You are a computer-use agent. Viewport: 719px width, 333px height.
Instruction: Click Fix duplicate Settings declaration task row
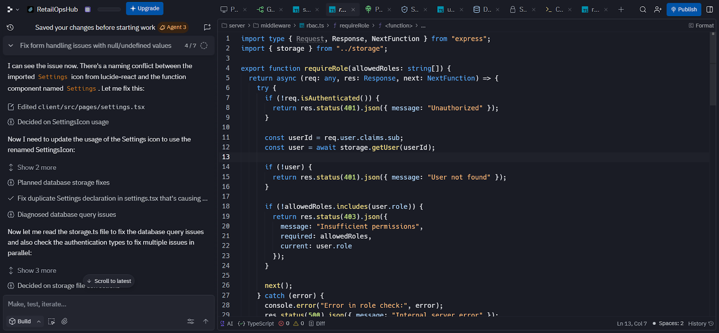108,199
